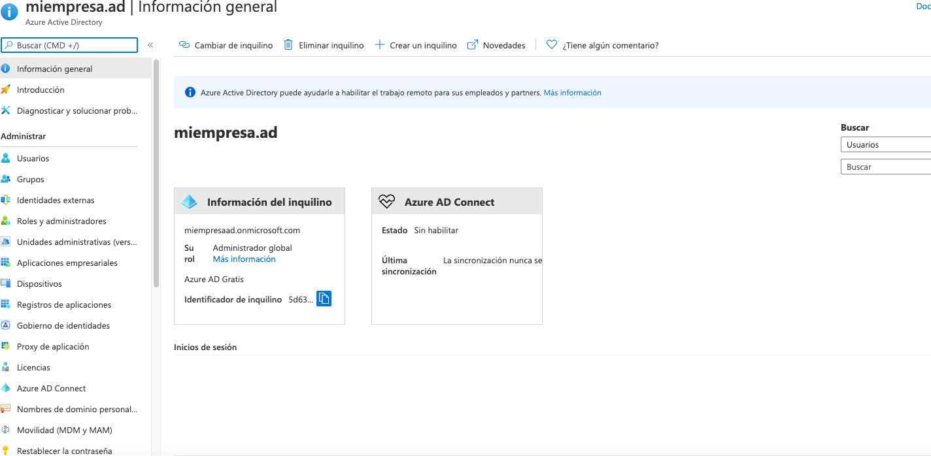Collapse the sidebar with double chevron
This screenshot has width=931, height=456.
[x=150, y=45]
